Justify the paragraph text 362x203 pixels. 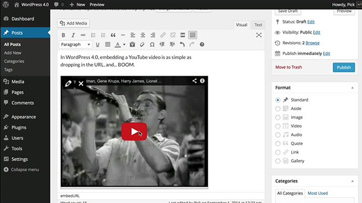[x=108, y=45]
